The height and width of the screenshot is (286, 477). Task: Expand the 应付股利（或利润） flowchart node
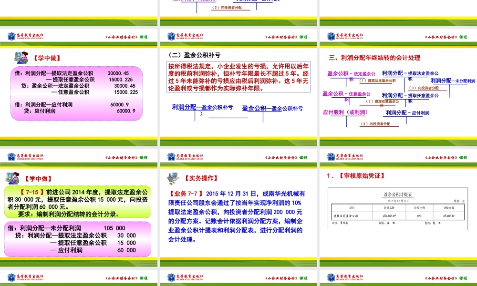coord(346,112)
